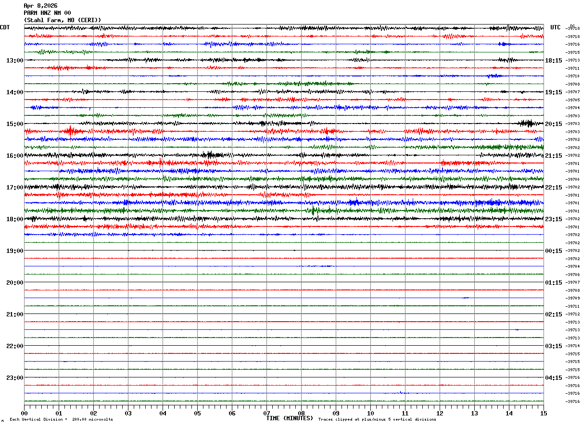Click the 00:15 UTC time label
582x426 pixels.
pyautogui.click(x=554, y=251)
